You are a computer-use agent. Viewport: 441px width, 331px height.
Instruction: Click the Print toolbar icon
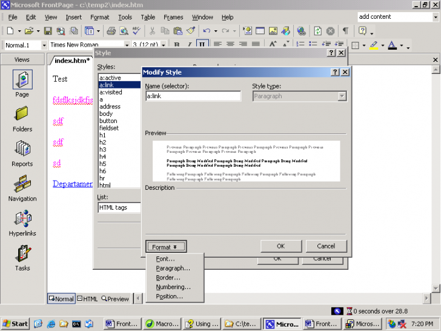click(x=111, y=31)
